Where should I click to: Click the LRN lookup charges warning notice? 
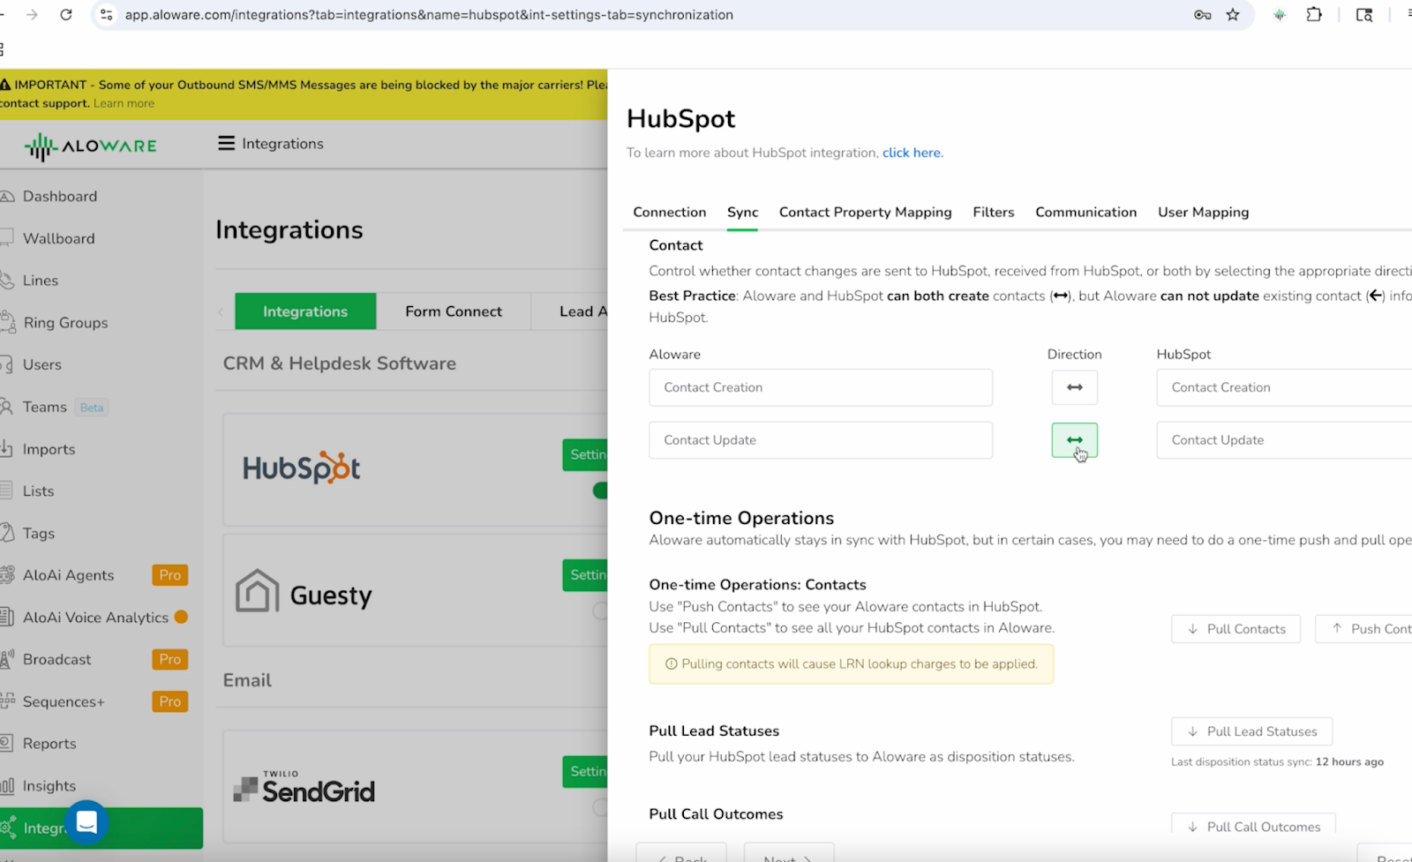click(852, 664)
